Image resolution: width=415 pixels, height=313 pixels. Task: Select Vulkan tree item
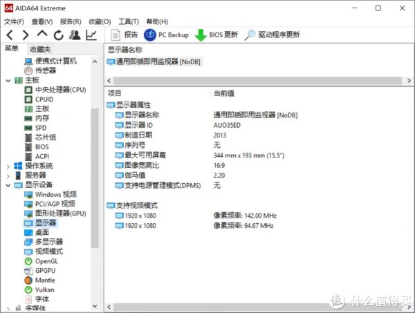pyautogui.click(x=39, y=290)
